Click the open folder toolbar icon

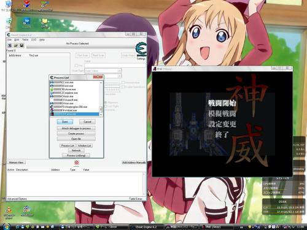click(x=16, y=45)
